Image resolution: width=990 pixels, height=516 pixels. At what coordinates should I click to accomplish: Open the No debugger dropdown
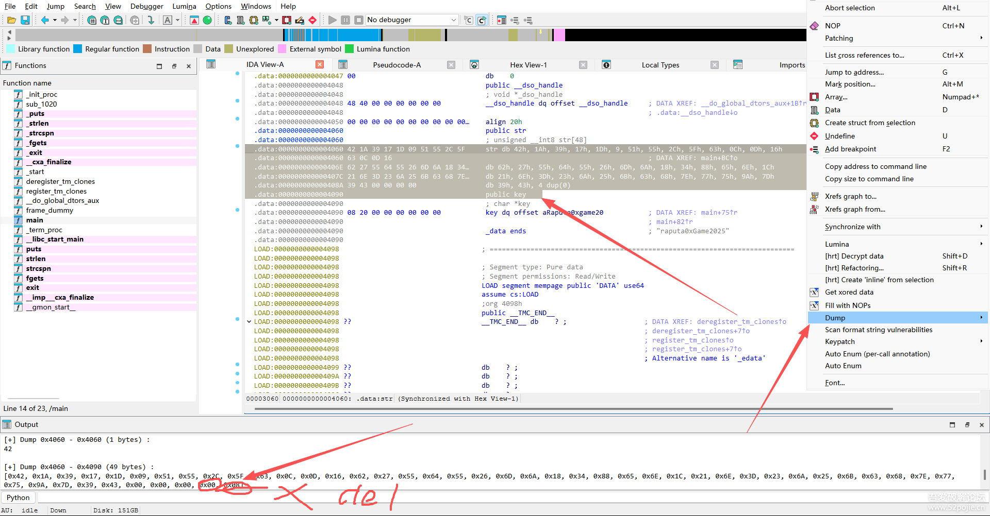tap(453, 20)
